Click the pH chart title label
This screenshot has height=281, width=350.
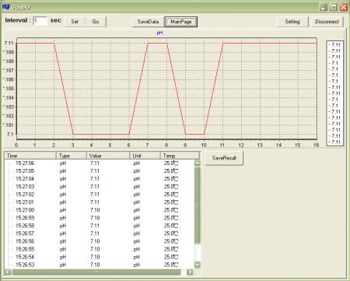pyautogui.click(x=159, y=33)
